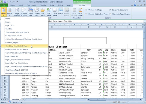Switch to Page Break Preview icon in status bar

point(119,102)
